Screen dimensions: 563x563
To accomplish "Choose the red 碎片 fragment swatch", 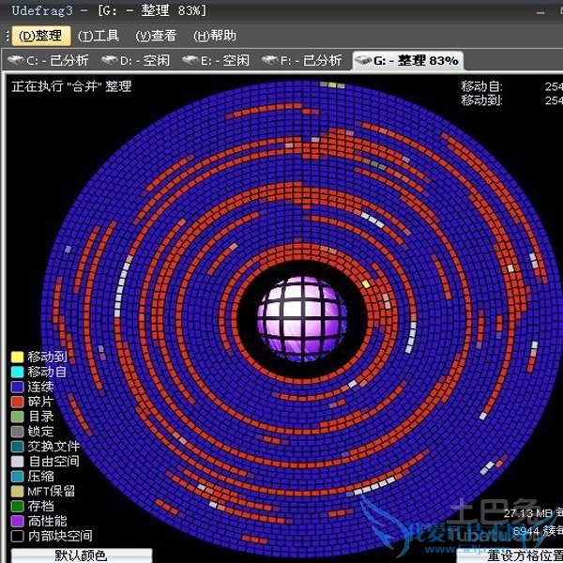I will (17, 402).
